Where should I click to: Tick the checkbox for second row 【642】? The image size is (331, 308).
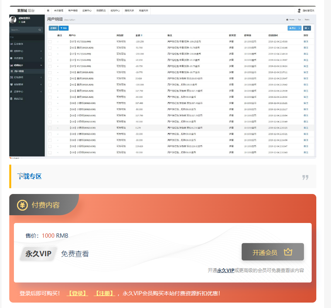pyautogui.click(x=50, y=48)
